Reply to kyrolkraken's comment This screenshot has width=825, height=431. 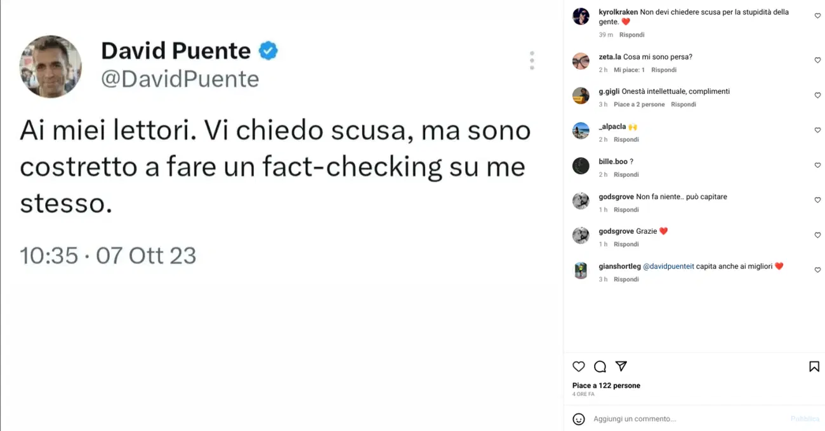click(631, 35)
